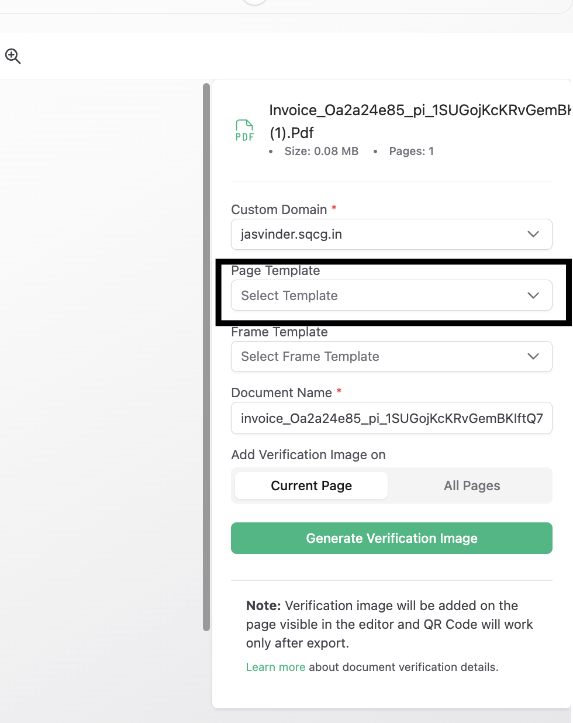Click the green PDF file icon
The width and height of the screenshot is (573, 723).
[x=244, y=130]
